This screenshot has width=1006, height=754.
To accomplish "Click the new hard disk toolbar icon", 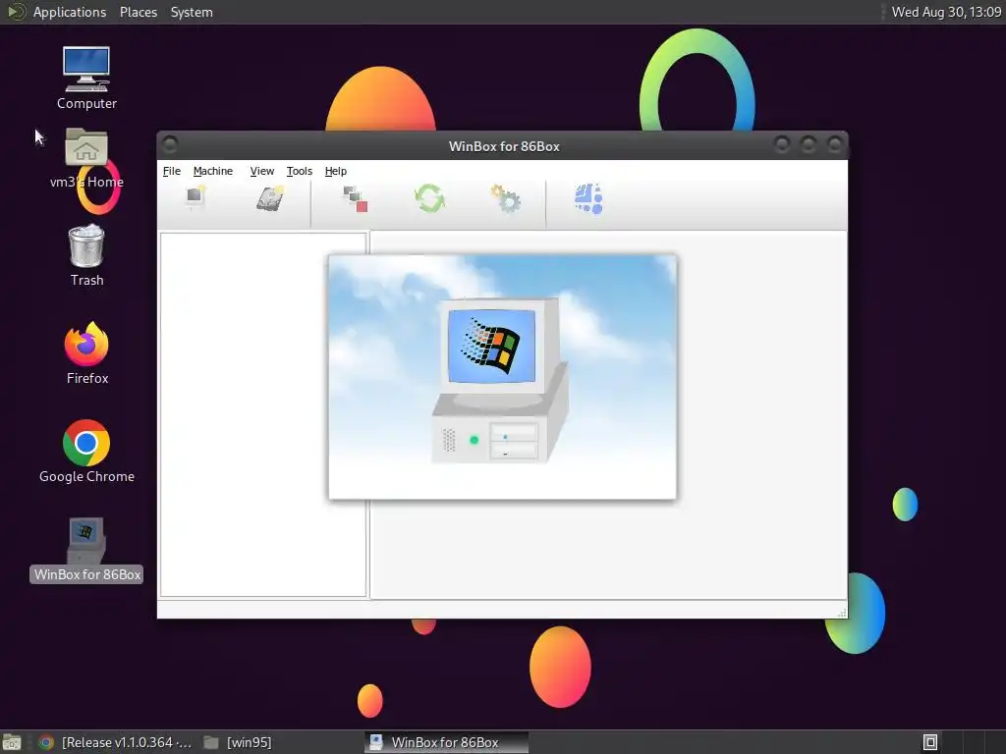I will (x=270, y=198).
